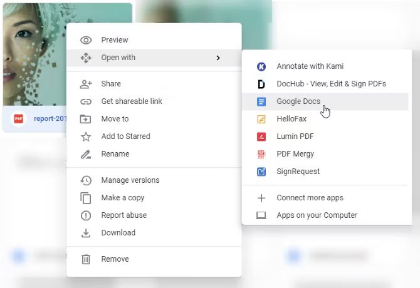Screen dimensions: 420x288
Task: Choose Open with in the context menu
Action: (154, 58)
